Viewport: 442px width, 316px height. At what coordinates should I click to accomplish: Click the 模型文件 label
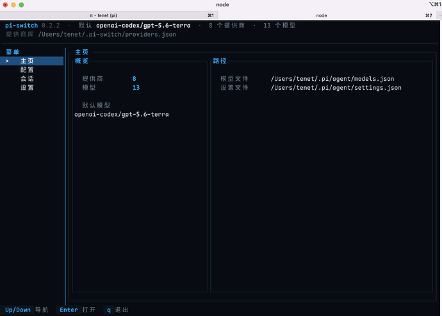234,79
